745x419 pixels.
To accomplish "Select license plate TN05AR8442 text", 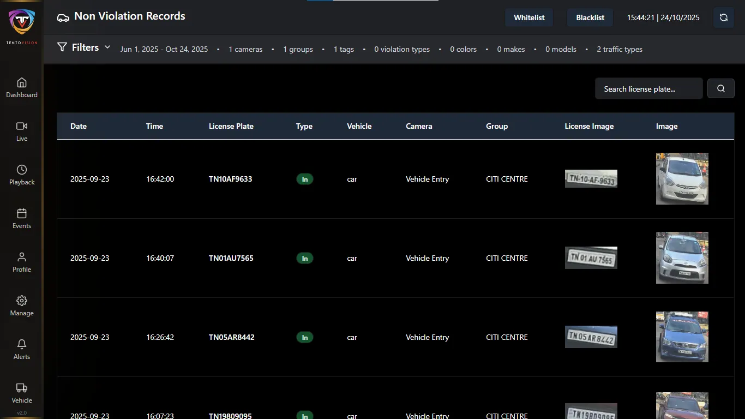I will click(x=231, y=337).
